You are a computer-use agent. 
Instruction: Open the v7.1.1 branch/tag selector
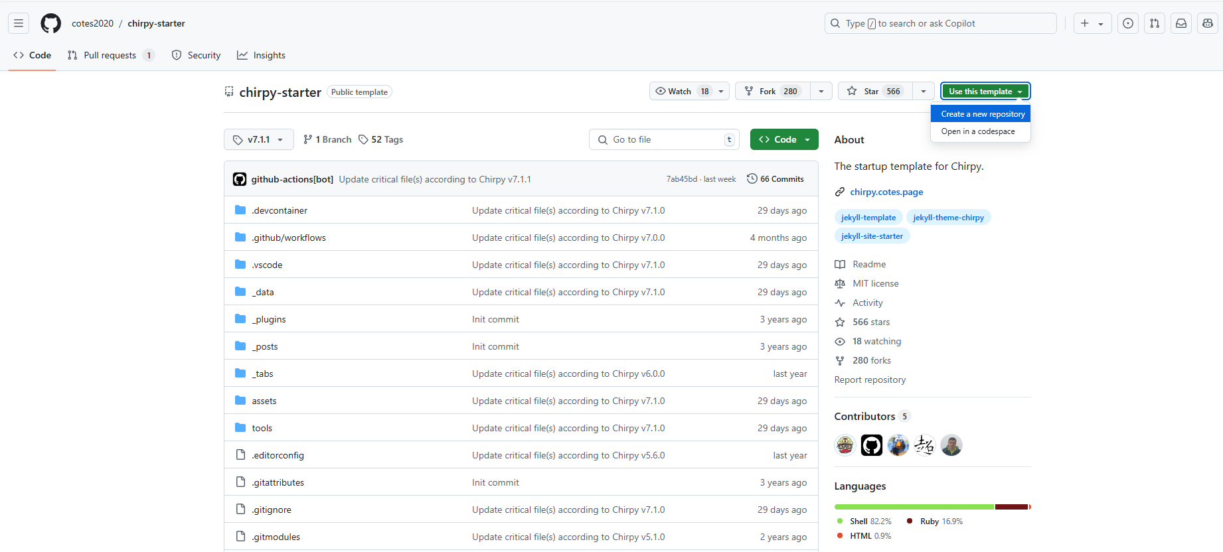pos(259,139)
